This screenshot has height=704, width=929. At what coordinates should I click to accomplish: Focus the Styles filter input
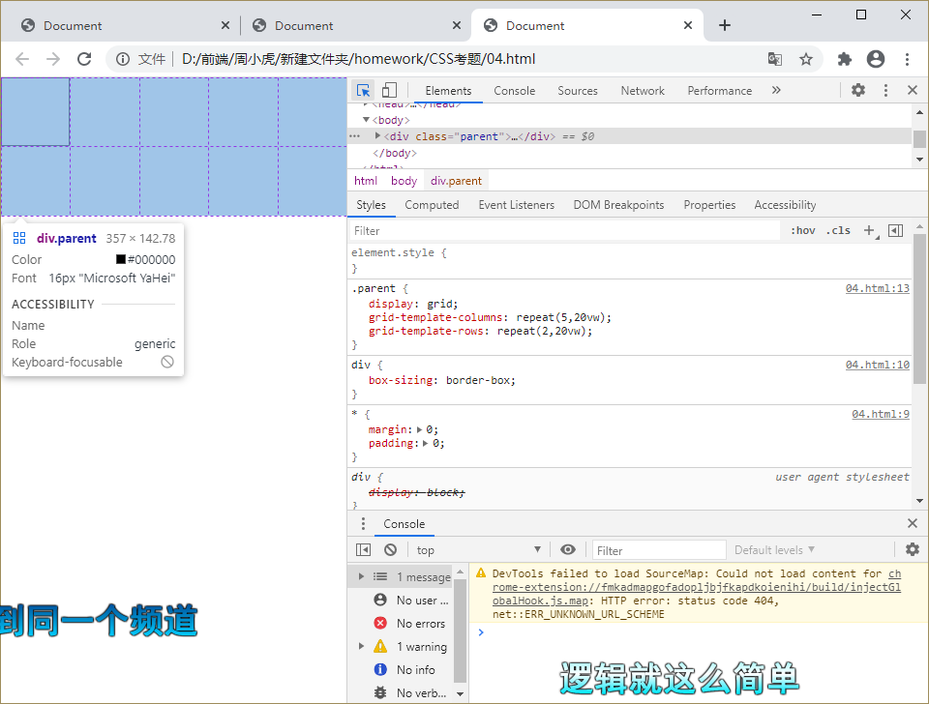pyautogui.click(x=564, y=231)
